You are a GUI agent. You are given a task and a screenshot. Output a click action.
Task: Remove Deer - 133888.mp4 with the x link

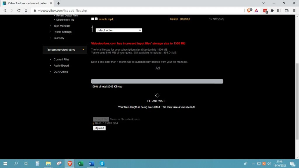click(93, 123)
